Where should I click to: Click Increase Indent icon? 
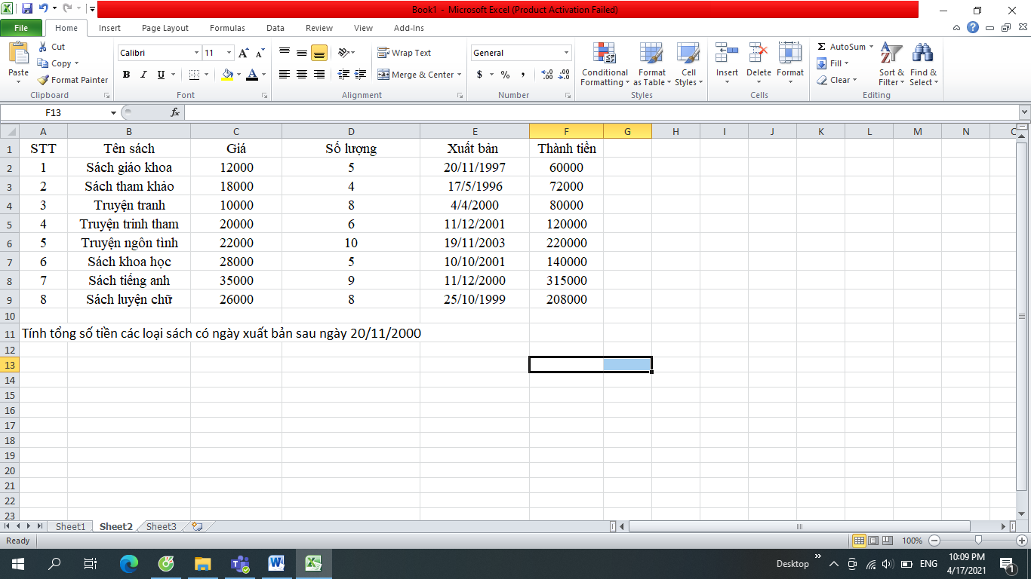360,75
